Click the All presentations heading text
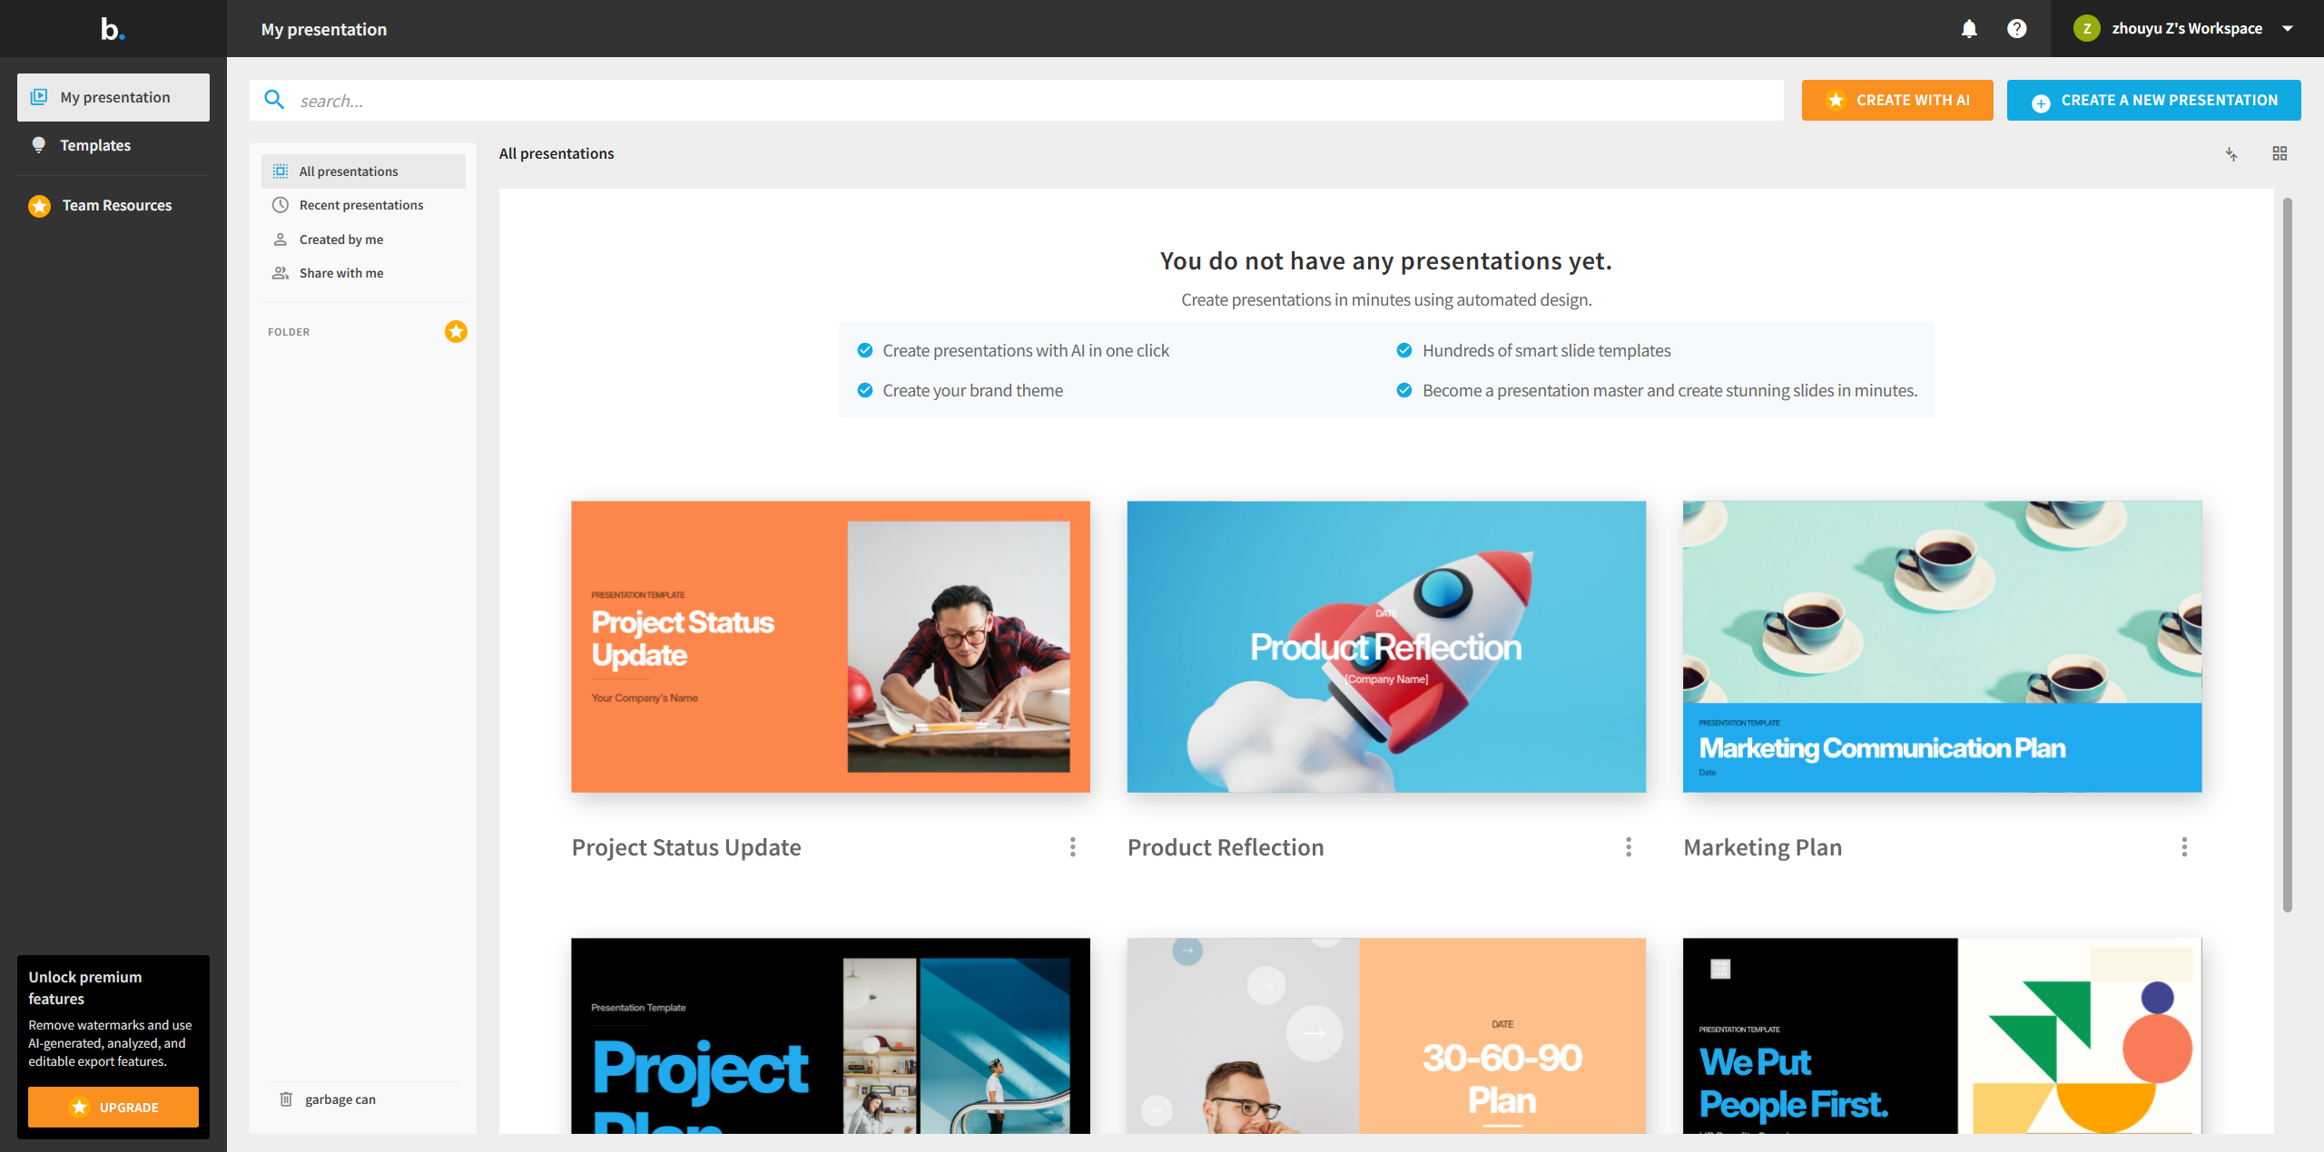Viewport: 2324px width, 1152px height. [556, 154]
